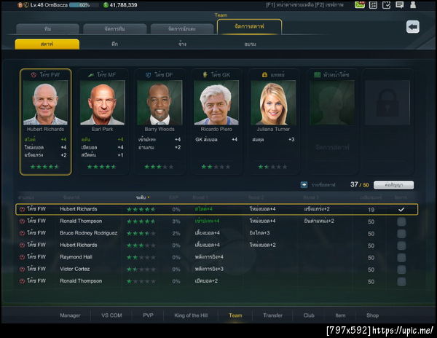Screen dimensions: 437x338
Task: Click the green coin currency icon
Action: click(106, 5)
